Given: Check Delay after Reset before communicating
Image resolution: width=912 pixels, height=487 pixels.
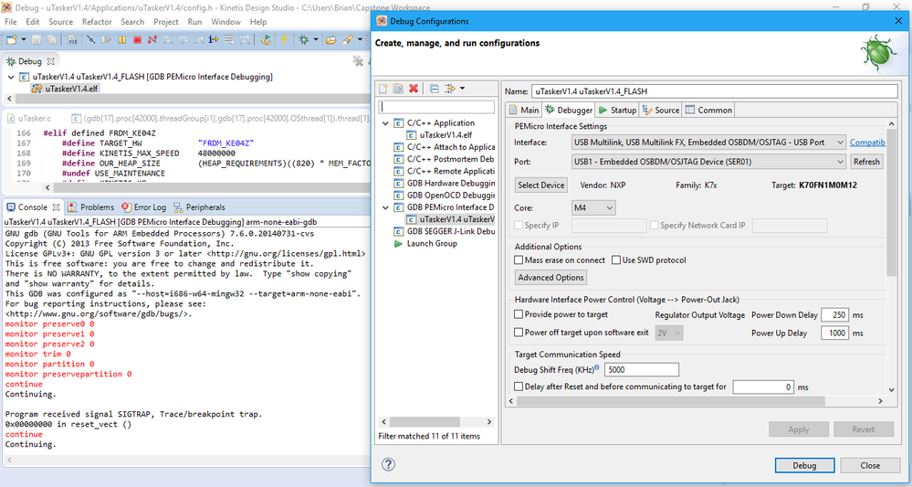Looking at the screenshot, I should point(519,386).
